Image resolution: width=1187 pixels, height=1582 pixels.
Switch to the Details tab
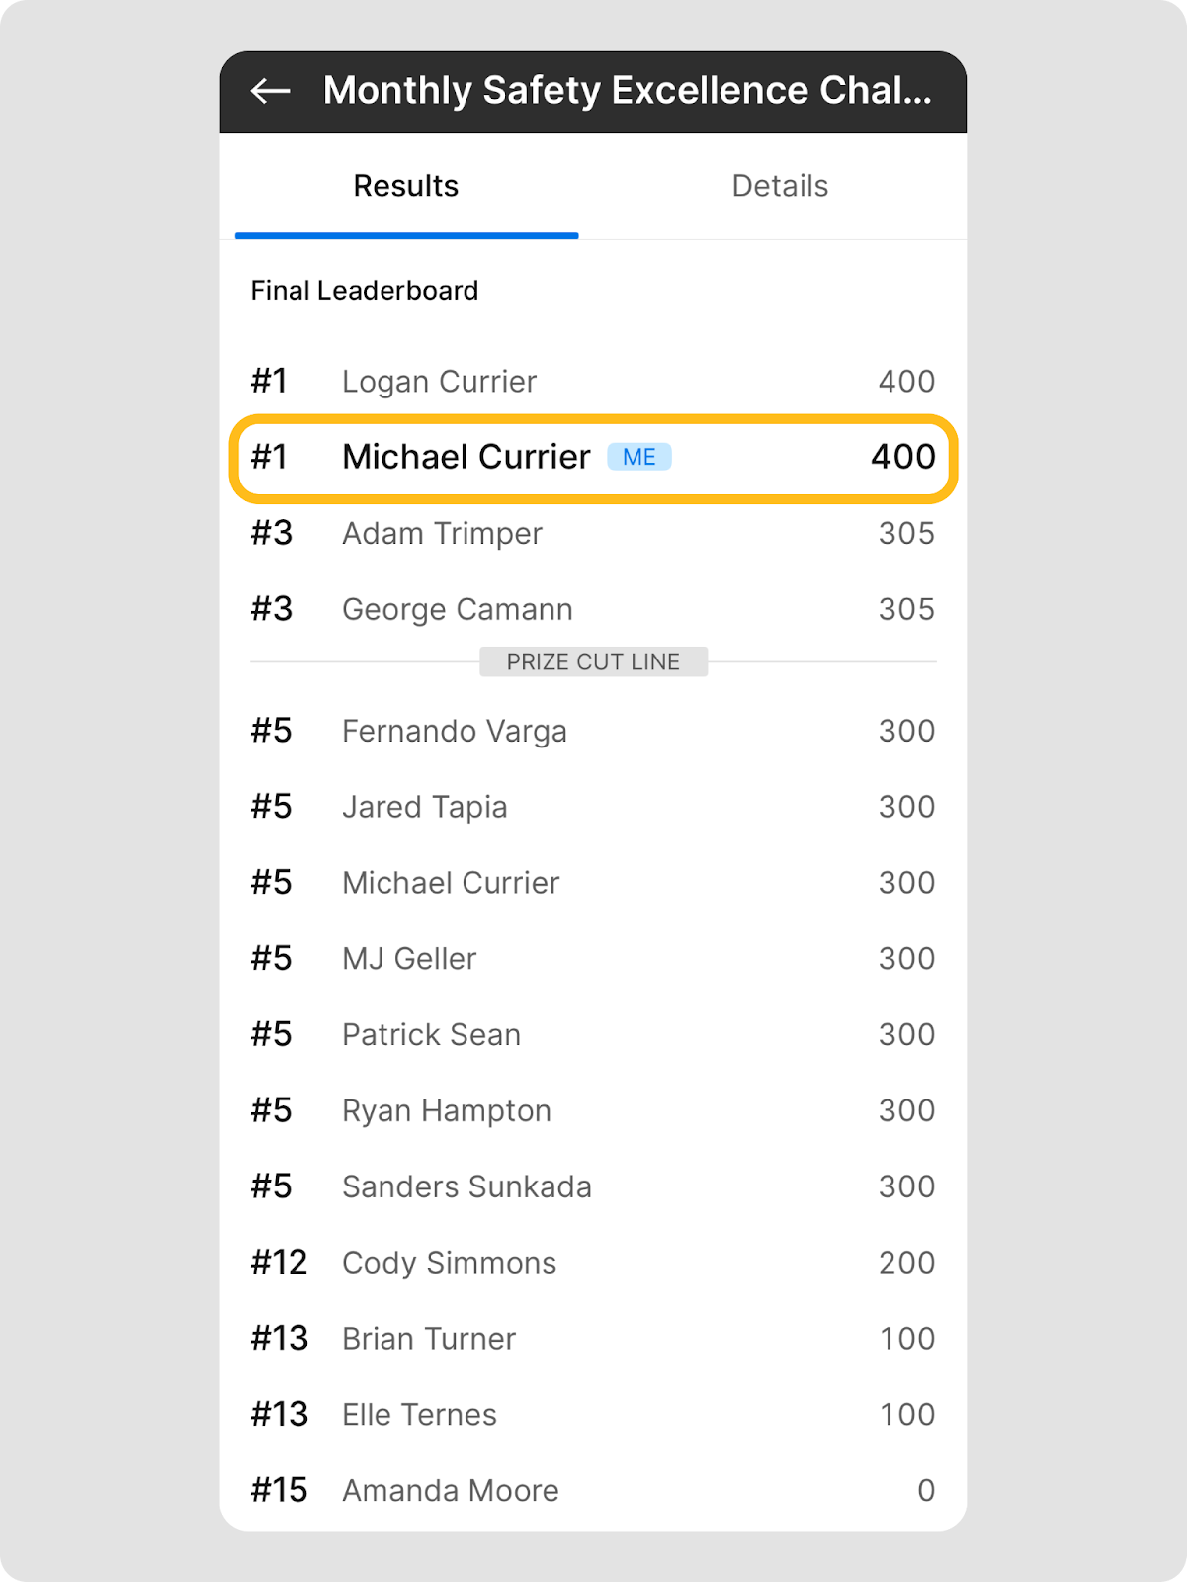pos(780,186)
